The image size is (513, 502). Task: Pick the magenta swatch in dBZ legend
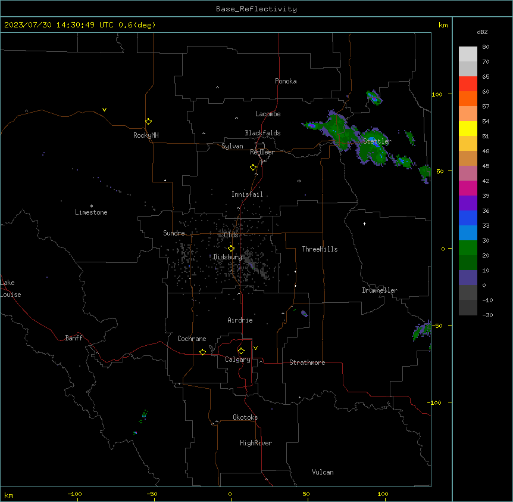click(468, 188)
